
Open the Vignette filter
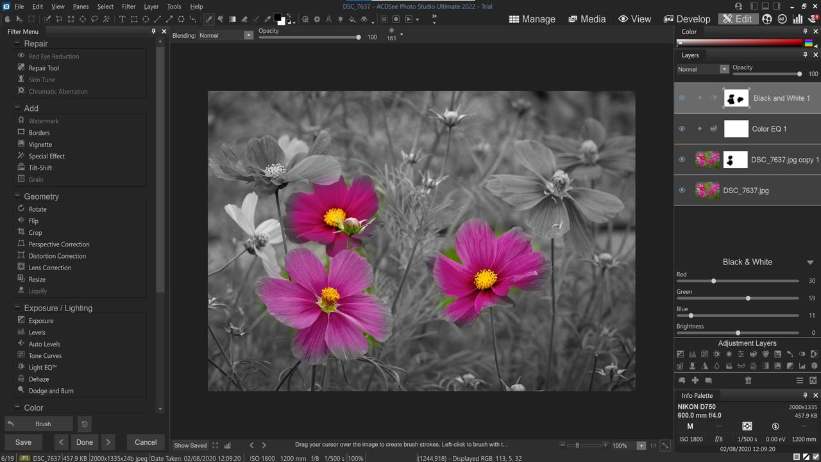point(40,144)
